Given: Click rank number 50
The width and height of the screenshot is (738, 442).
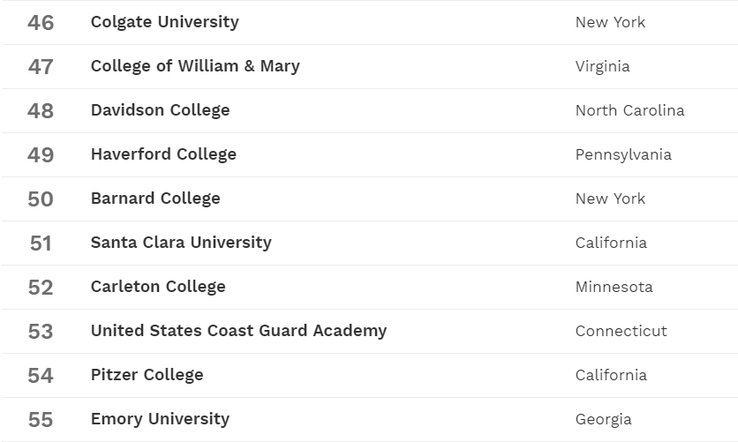Looking at the screenshot, I should click(41, 199).
